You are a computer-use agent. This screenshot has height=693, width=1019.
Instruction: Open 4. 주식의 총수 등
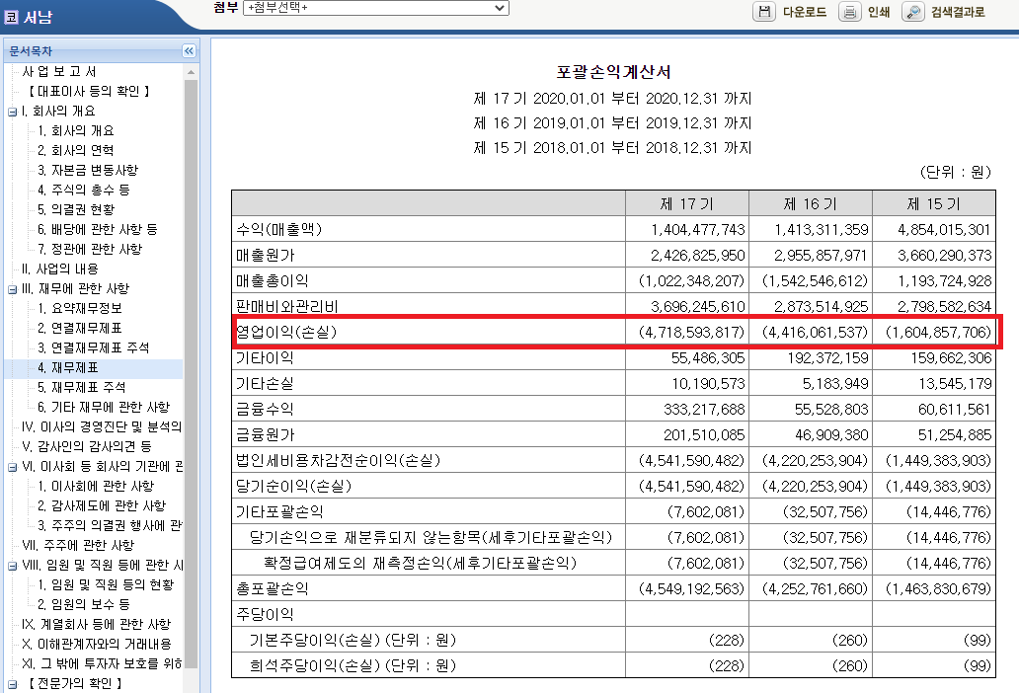[83, 190]
